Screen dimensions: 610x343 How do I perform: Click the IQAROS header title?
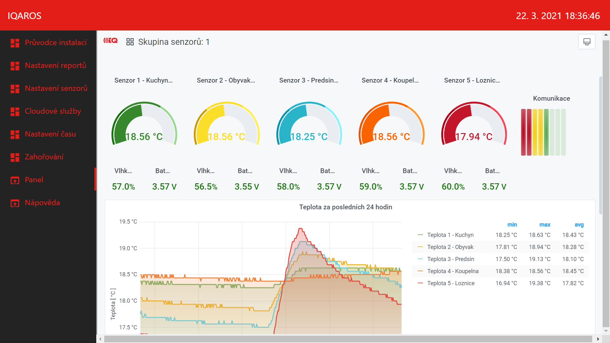point(24,16)
